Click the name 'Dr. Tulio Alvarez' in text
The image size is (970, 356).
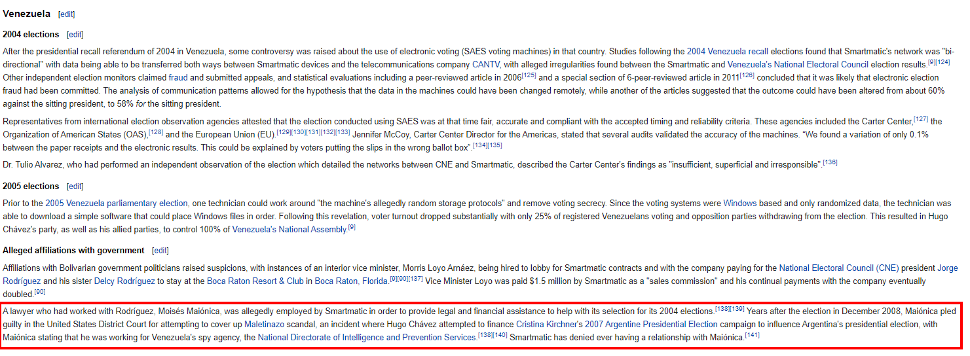point(35,164)
